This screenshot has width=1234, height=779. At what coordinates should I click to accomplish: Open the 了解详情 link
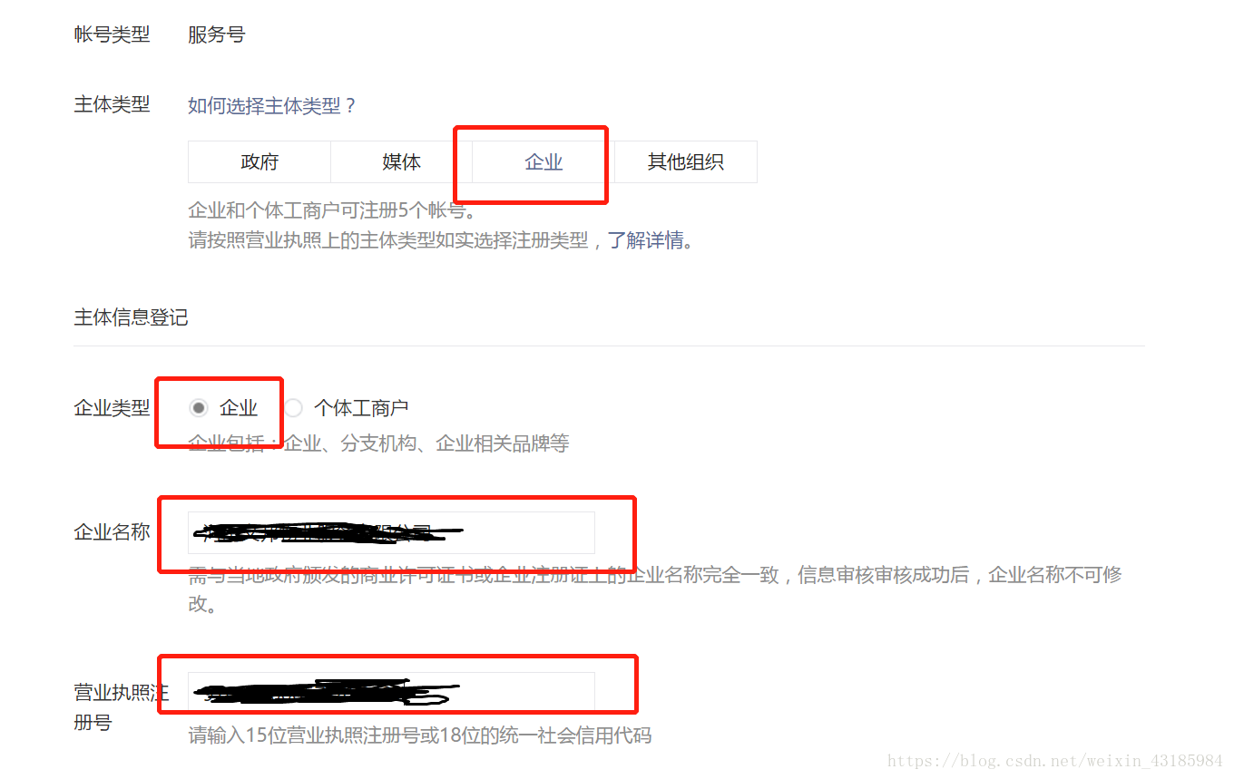coord(645,241)
